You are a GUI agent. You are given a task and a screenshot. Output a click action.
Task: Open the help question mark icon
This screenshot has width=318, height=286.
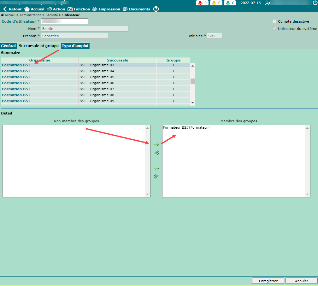156,9
